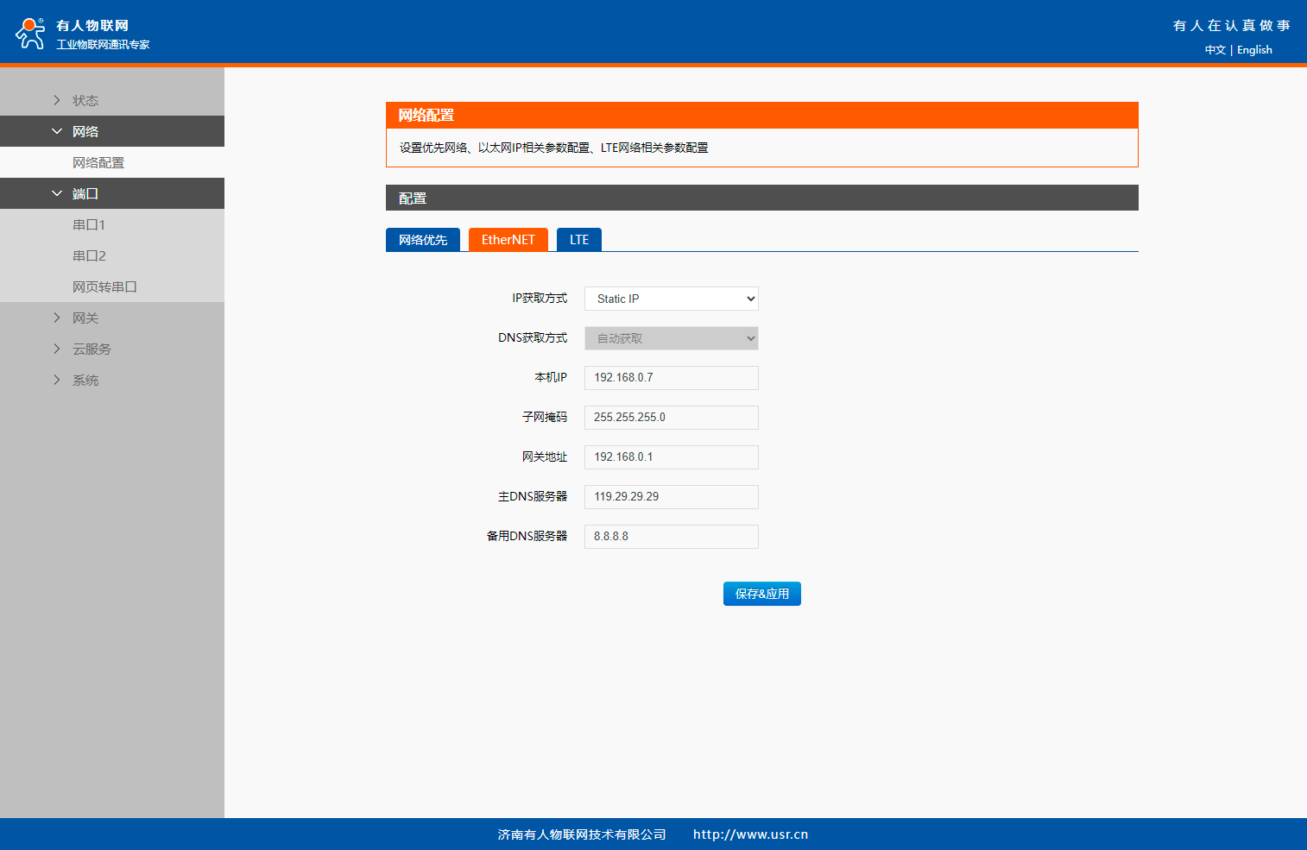Screen dimensions: 1307x850
Task: Open the 串口2 settings page
Action: click(89, 255)
